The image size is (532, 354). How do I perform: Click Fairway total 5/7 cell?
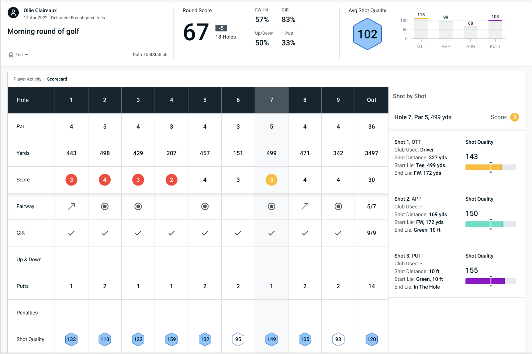pos(372,206)
